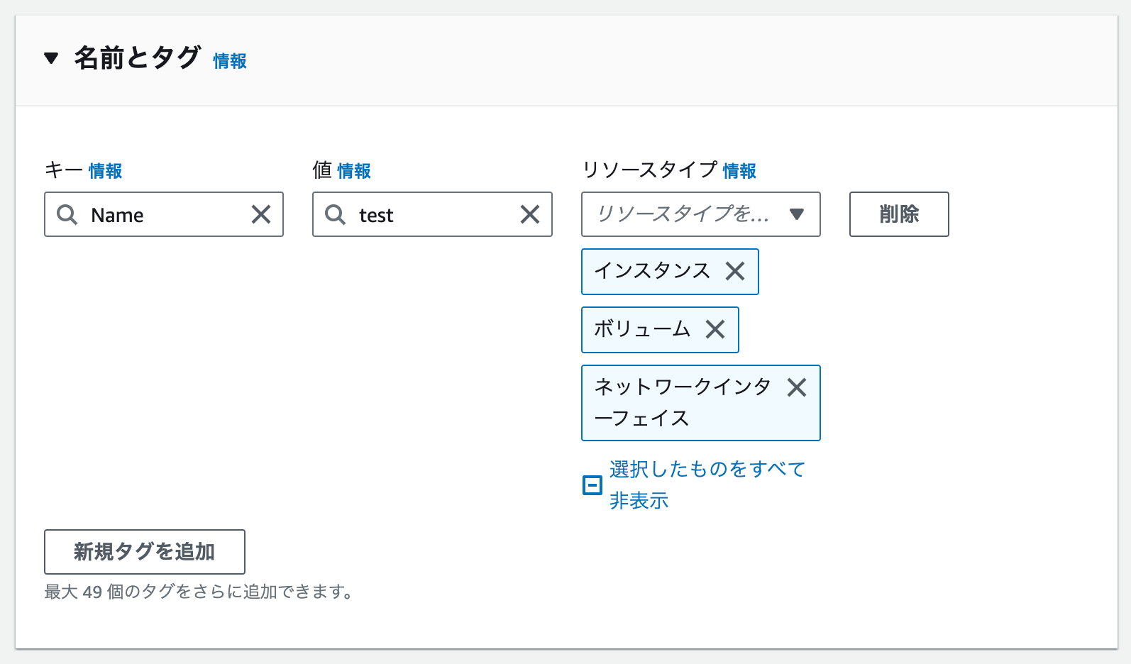The image size is (1131, 664).
Task: Click into the Name key input field
Action: pyautogui.click(x=167, y=214)
